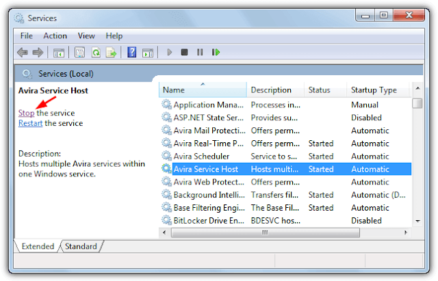Sort by the Description column header
Image resolution: width=438 pixels, height=281 pixels.
[x=275, y=90]
